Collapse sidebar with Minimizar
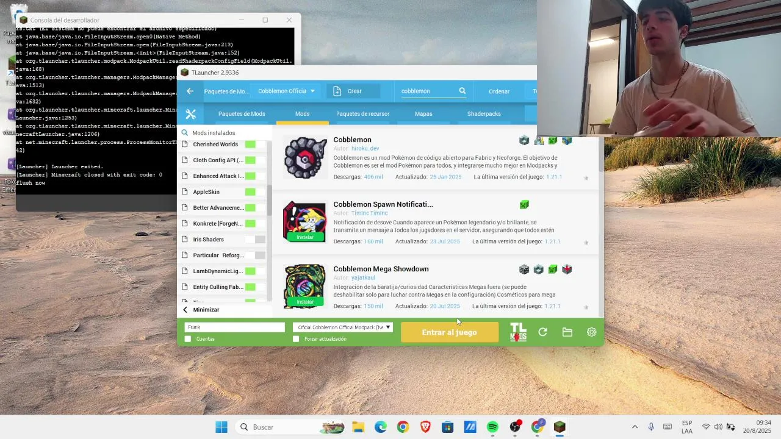The image size is (781, 439). click(x=201, y=310)
